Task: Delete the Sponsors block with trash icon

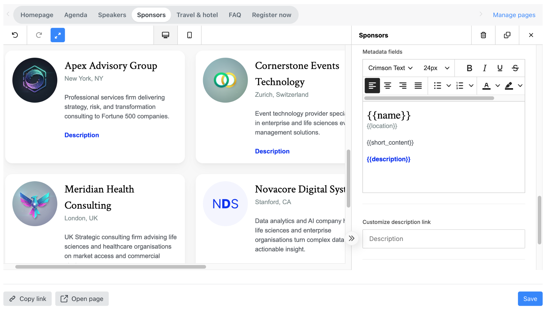Action: coord(483,35)
